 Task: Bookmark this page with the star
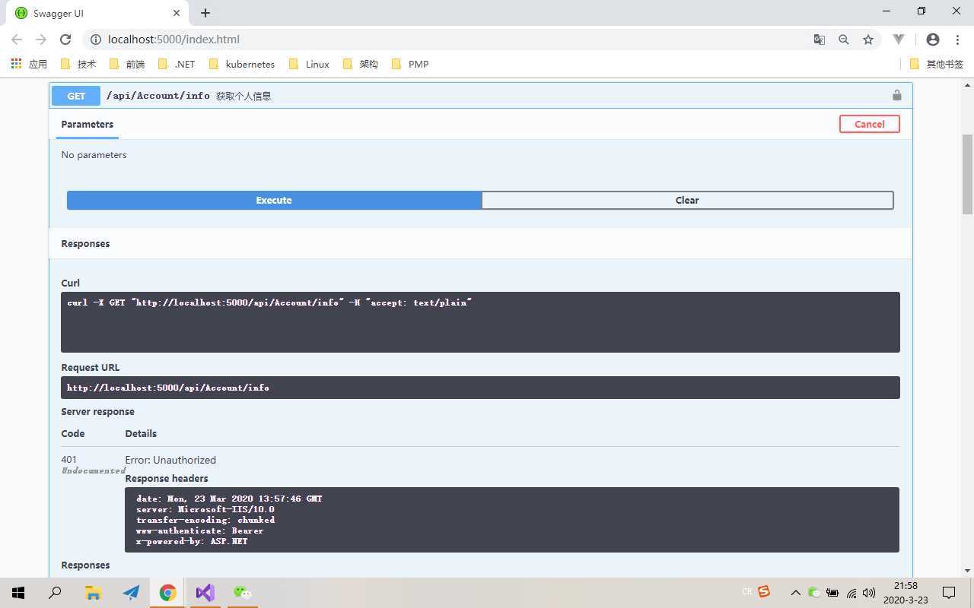pyautogui.click(x=867, y=40)
